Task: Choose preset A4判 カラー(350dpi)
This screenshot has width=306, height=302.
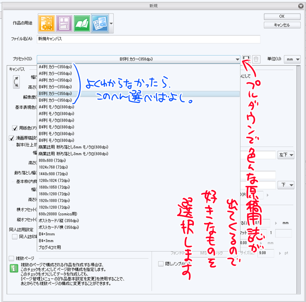Action: pyautogui.click(x=139, y=67)
